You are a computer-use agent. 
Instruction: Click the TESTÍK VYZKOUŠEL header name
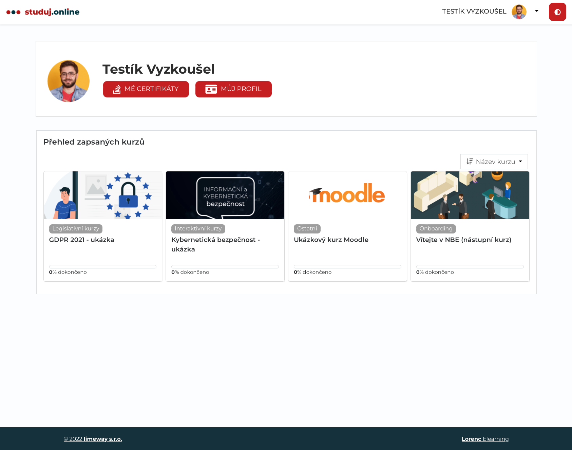click(474, 12)
